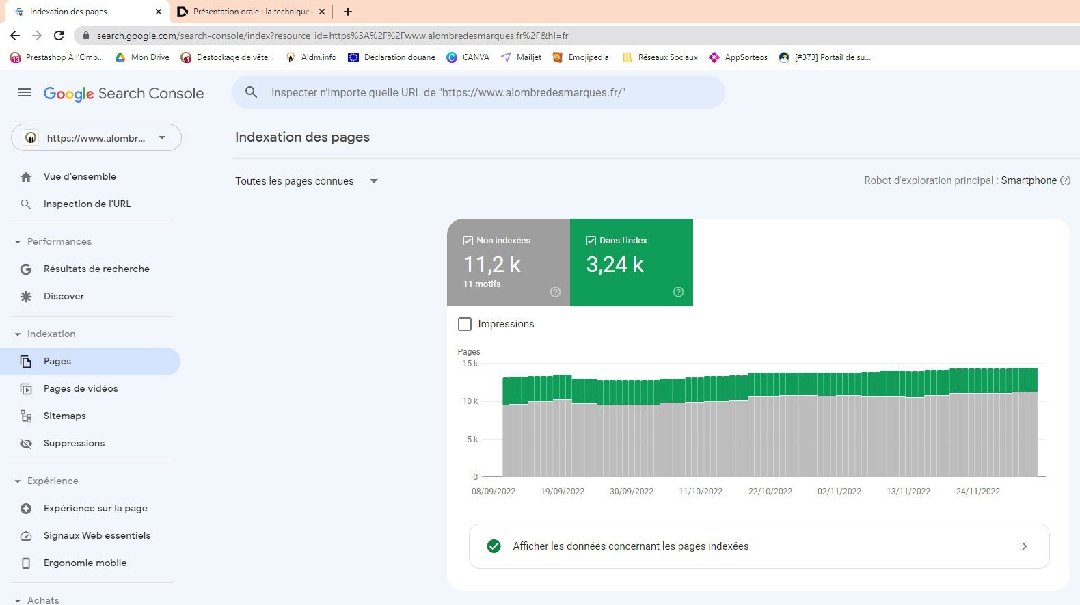Open Pages de vidéos menu item
Viewport: 1080px width, 605px height.
81,388
